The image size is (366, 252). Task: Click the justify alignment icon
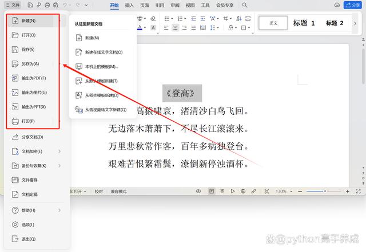click(193, 28)
